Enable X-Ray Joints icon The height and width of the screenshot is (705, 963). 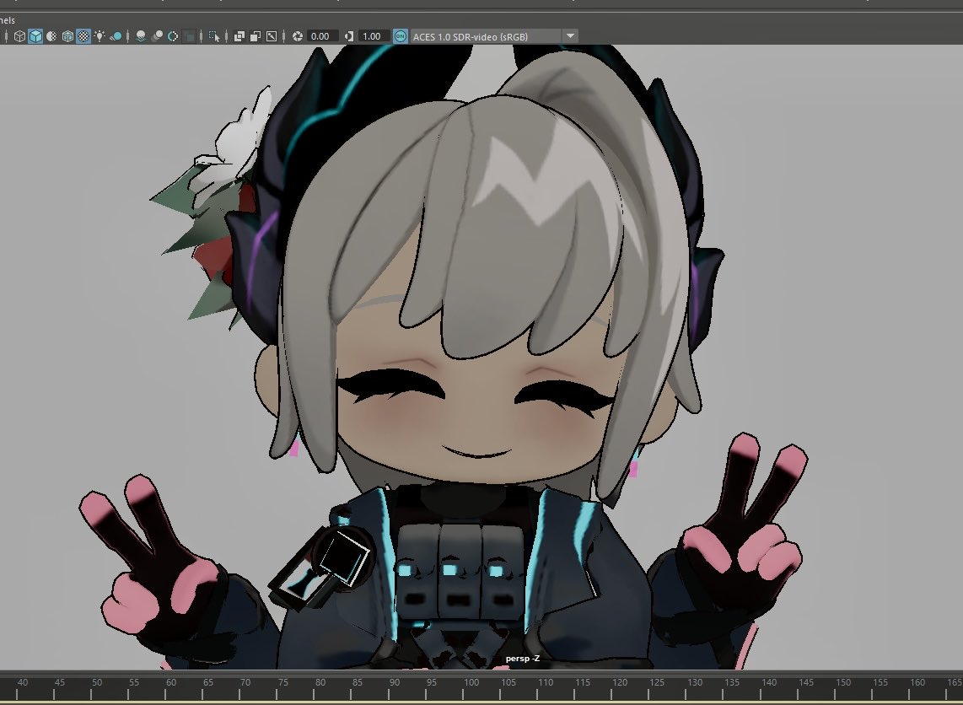(272, 36)
